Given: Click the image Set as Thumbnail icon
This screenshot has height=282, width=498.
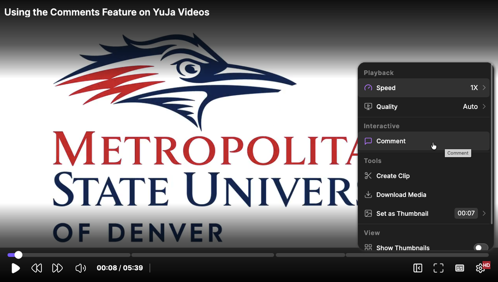Looking at the screenshot, I should point(368,213).
